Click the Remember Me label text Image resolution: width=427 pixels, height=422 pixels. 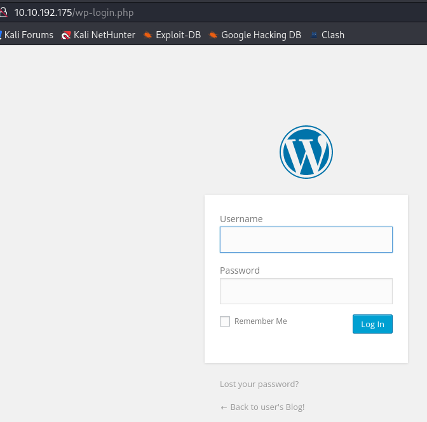(261, 321)
